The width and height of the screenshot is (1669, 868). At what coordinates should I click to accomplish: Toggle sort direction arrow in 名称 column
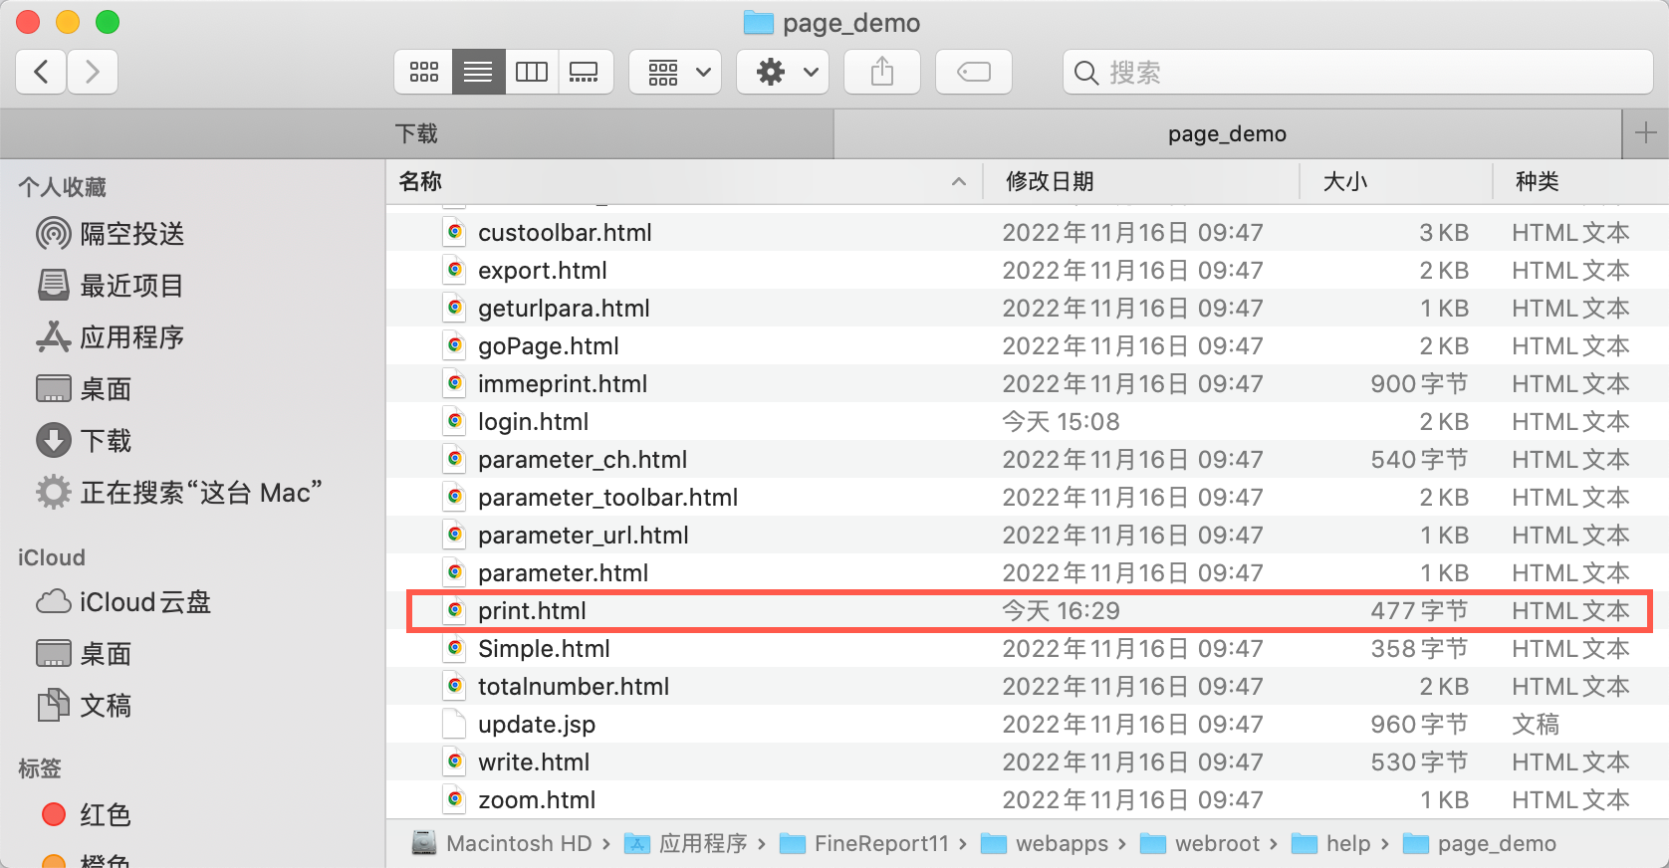(959, 181)
